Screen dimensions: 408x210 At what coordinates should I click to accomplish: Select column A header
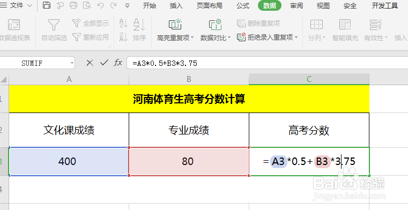(x=69, y=79)
